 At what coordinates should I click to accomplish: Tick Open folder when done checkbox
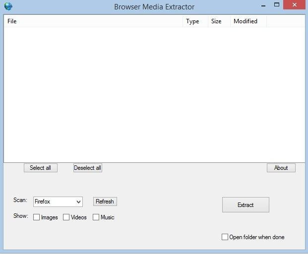225,237
